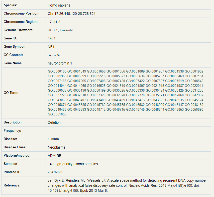Click the gene name 'neurofibromin 1'

60,63
